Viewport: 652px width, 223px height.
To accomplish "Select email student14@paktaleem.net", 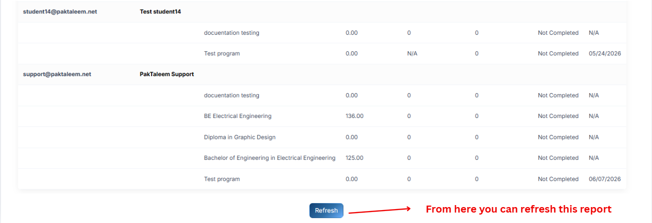I will [x=60, y=12].
